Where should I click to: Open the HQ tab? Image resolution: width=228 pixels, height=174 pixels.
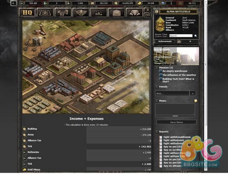click(28, 12)
